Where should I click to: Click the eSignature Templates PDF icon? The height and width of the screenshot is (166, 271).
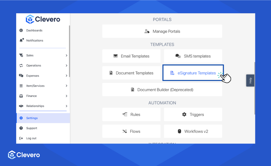(x=172, y=73)
